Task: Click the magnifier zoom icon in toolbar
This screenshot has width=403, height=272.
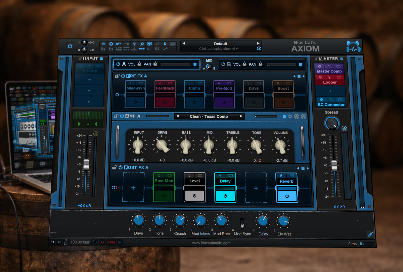Action: pos(142,44)
